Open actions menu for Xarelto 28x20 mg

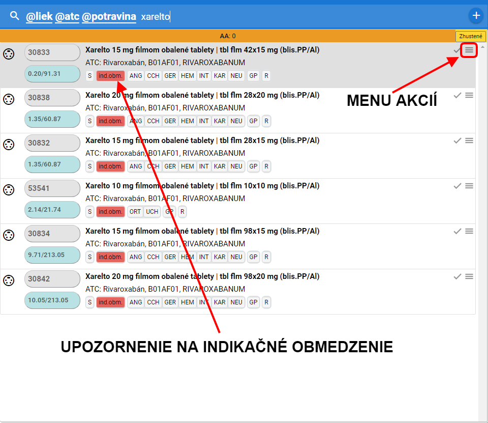[469, 95]
